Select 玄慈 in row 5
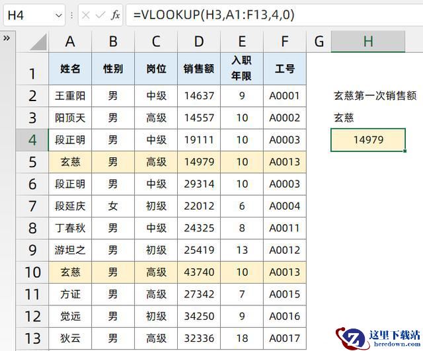 pyautogui.click(x=70, y=162)
